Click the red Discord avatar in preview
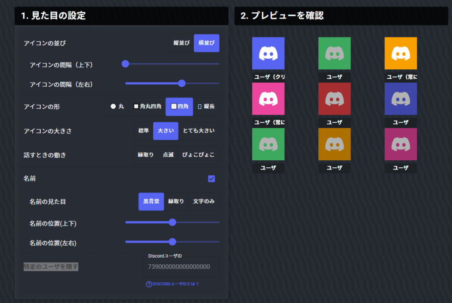 point(334,99)
